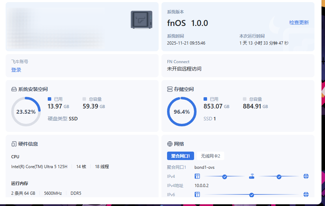Switch to the 无线网卡2 tab
This screenshot has height=206, width=325.
pos(210,156)
